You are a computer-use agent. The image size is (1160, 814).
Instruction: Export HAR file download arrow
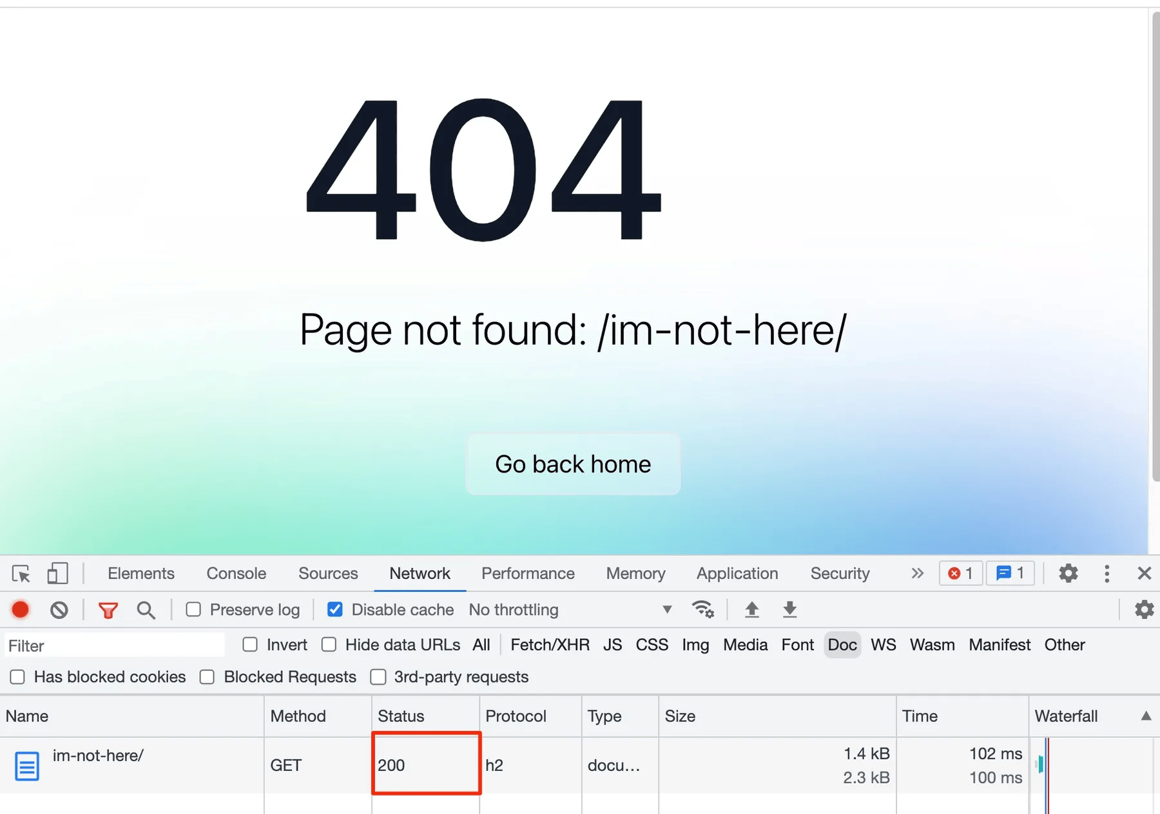click(x=789, y=609)
